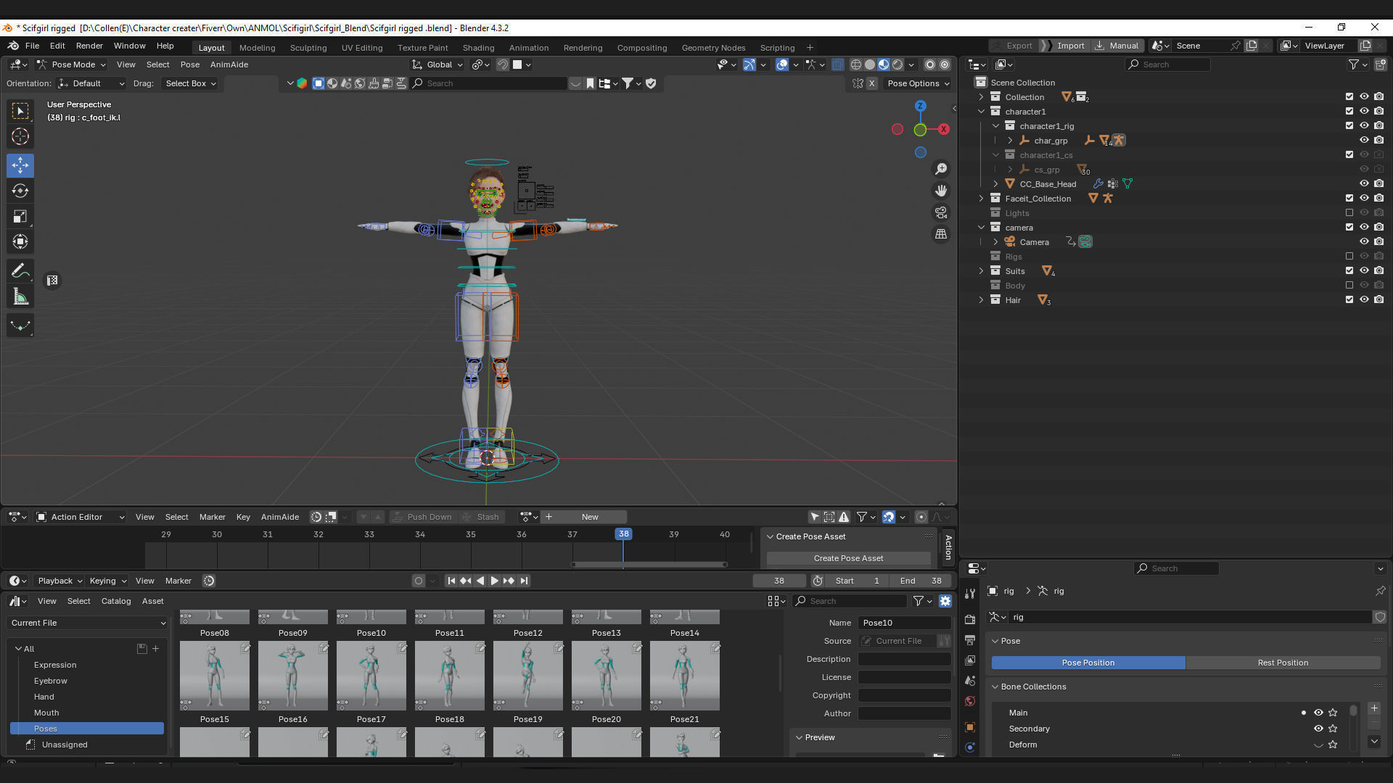Click the zoom viewport magnifier icon
This screenshot has width=1393, height=783.
point(941,169)
